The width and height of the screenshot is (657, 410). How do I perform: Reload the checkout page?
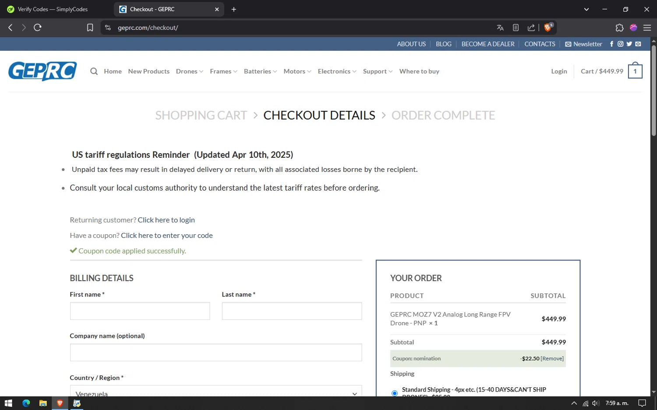(38, 28)
